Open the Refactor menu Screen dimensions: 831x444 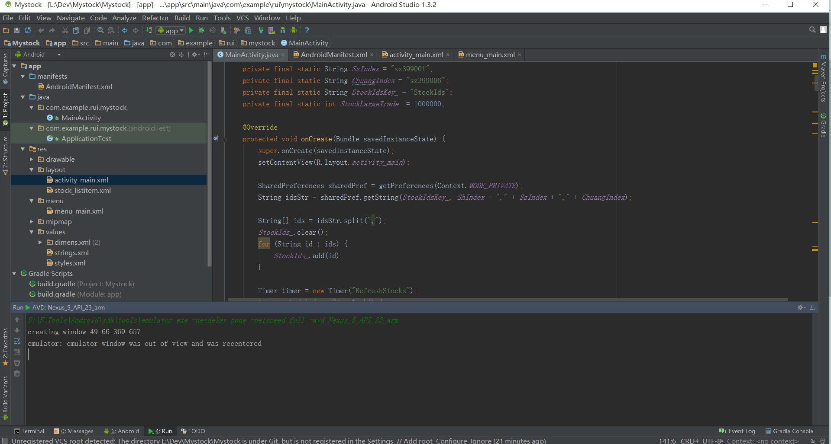pyautogui.click(x=155, y=18)
